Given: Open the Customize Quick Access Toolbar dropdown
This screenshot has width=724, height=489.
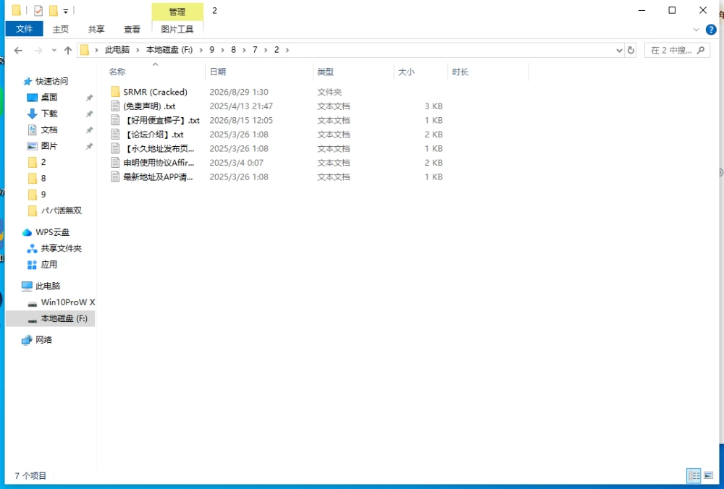Looking at the screenshot, I should pyautogui.click(x=66, y=11).
